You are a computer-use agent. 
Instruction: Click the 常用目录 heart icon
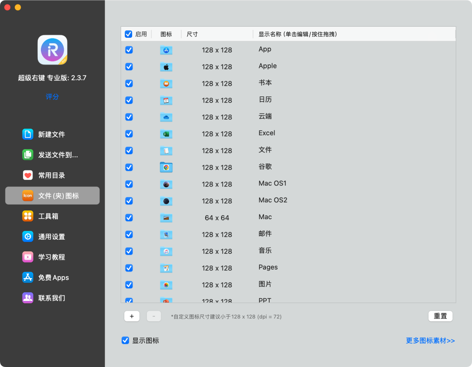(28, 175)
